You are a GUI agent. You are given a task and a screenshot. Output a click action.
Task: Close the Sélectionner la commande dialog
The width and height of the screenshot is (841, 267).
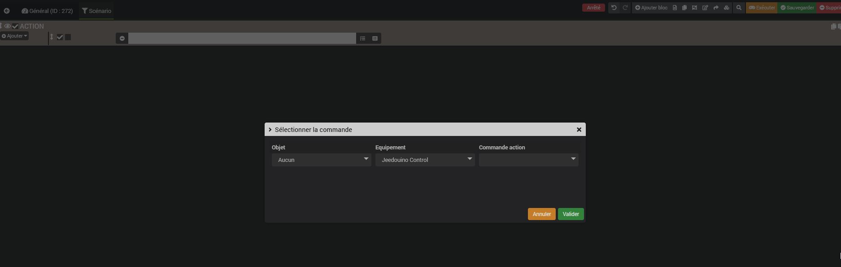coord(579,130)
